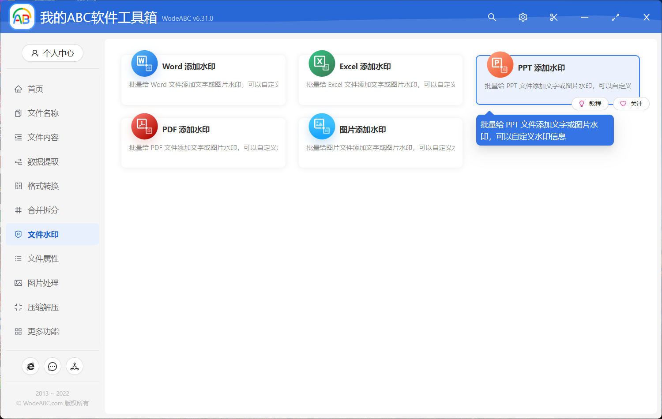
Task: Click the scissors icon in title bar
Action: point(553,17)
